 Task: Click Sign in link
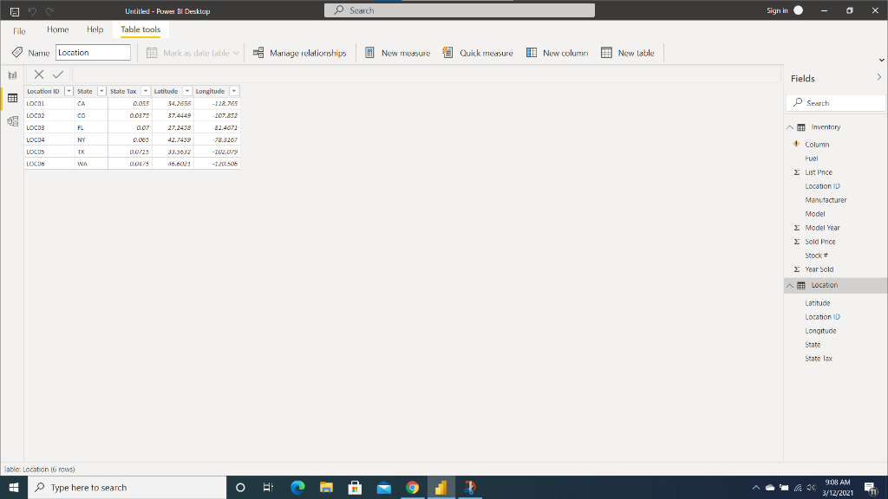click(777, 10)
